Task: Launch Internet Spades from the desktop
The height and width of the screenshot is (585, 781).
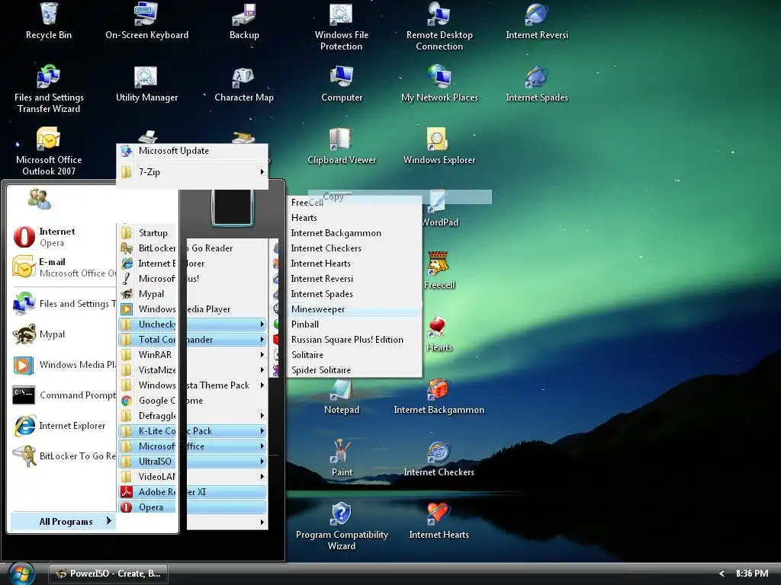Action: tap(536, 84)
